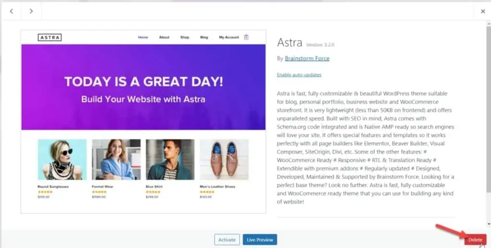491x248 pixels.
Task: Click the Version: 3.2.0 text
Action: coord(320,45)
